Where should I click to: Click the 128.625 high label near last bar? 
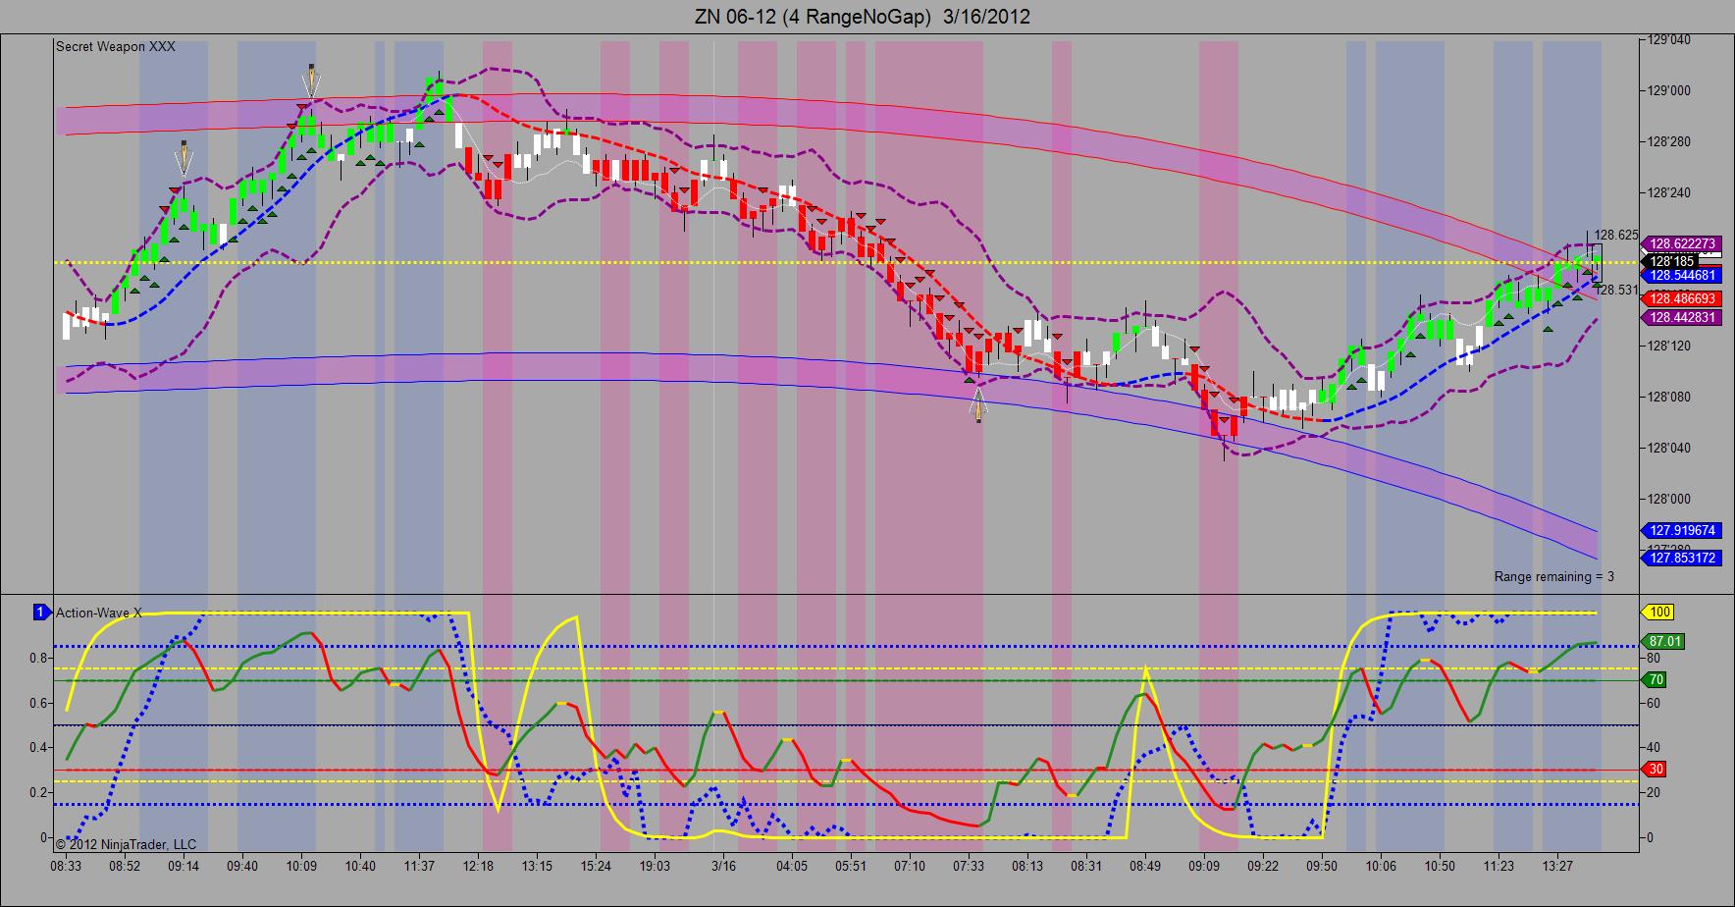(x=1615, y=235)
